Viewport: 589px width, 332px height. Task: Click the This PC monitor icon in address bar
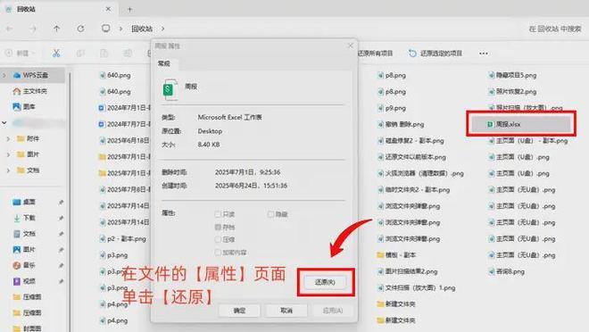pyautogui.click(x=106, y=29)
